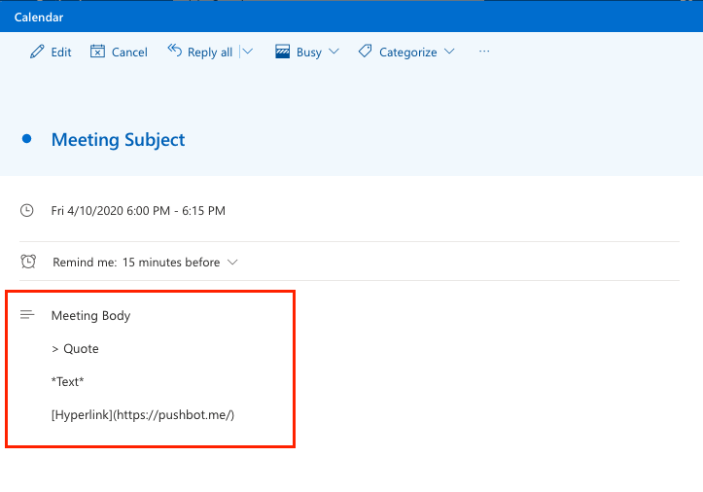Click the blue category dot beside subject
Image resolution: width=703 pixels, height=492 pixels.
(x=27, y=139)
